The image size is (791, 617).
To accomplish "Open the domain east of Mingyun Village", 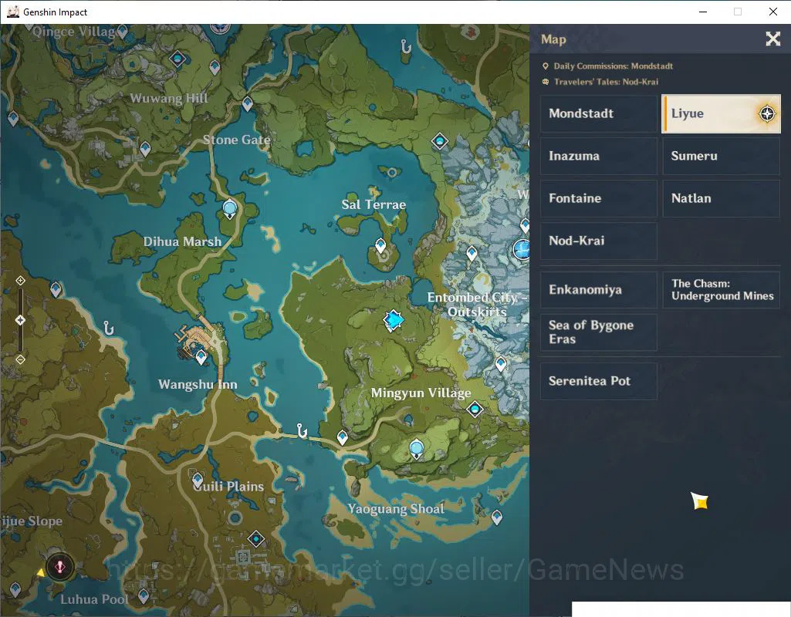I will [x=475, y=409].
